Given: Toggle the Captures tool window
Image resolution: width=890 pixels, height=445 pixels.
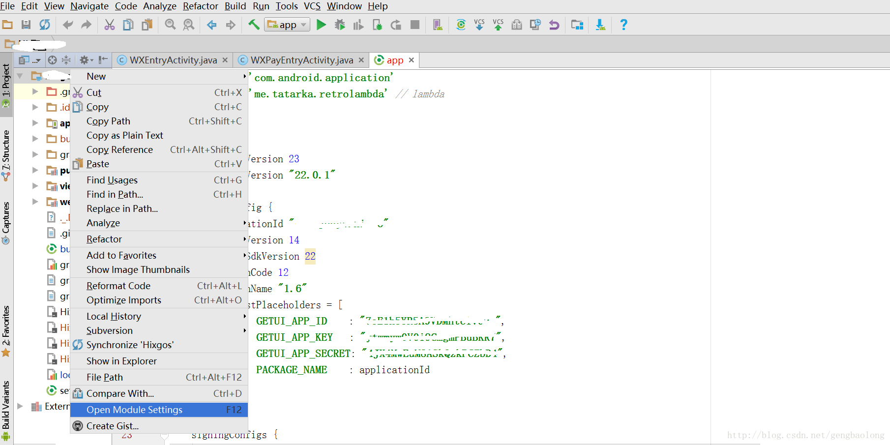Looking at the screenshot, I should pos(6,222).
